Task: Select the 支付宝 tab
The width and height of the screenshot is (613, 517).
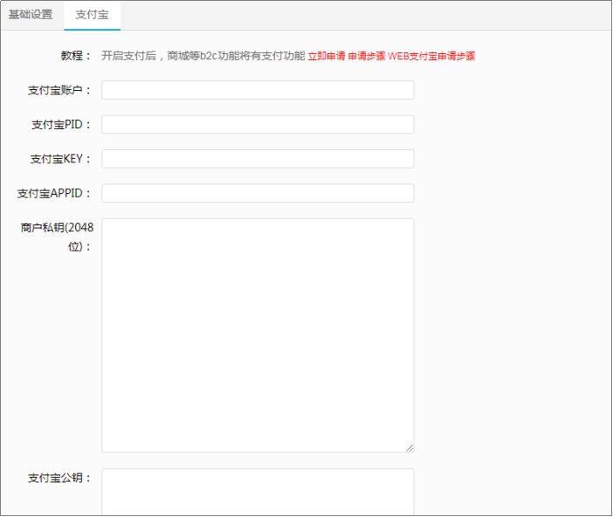Action: pyautogui.click(x=92, y=15)
